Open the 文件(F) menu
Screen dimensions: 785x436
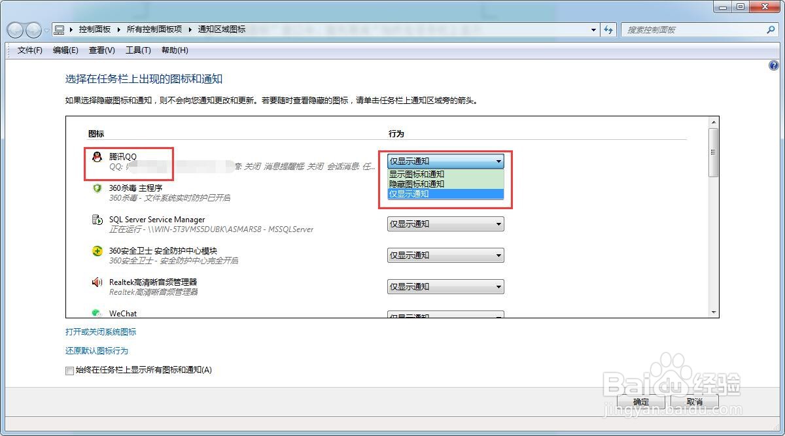click(30, 50)
